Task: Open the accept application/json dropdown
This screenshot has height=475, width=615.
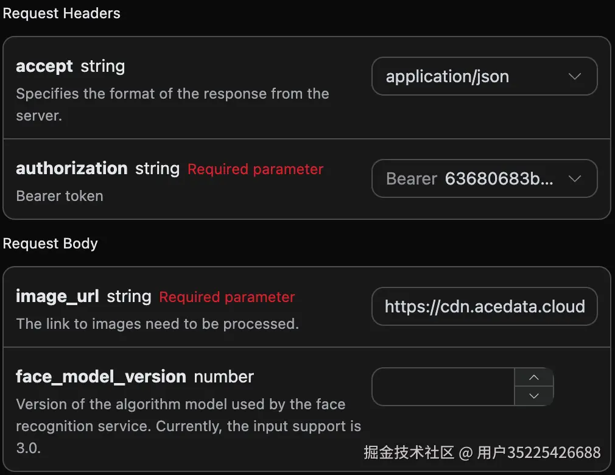Action: pyautogui.click(x=485, y=76)
